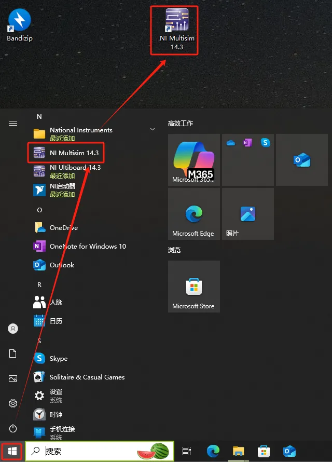This screenshot has height=462, width=332.
Task: Open the OneNote icon in the tile folder
Action: pos(247,143)
